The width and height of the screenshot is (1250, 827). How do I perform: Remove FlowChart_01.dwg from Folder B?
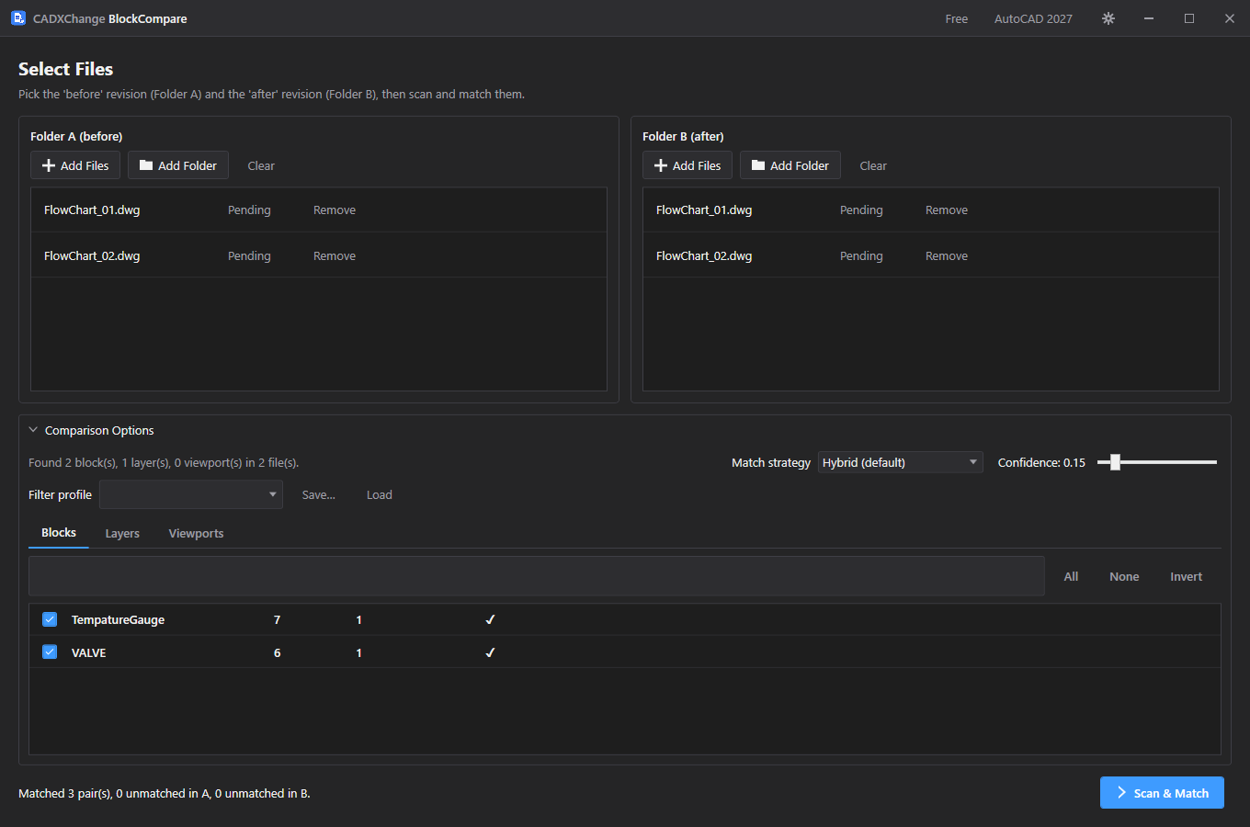pyautogui.click(x=947, y=210)
